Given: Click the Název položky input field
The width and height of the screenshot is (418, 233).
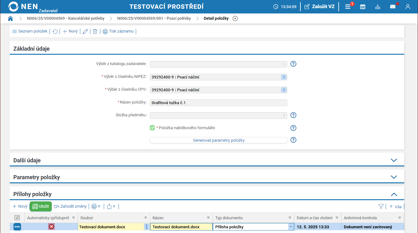Looking at the screenshot, I should pos(218,103).
